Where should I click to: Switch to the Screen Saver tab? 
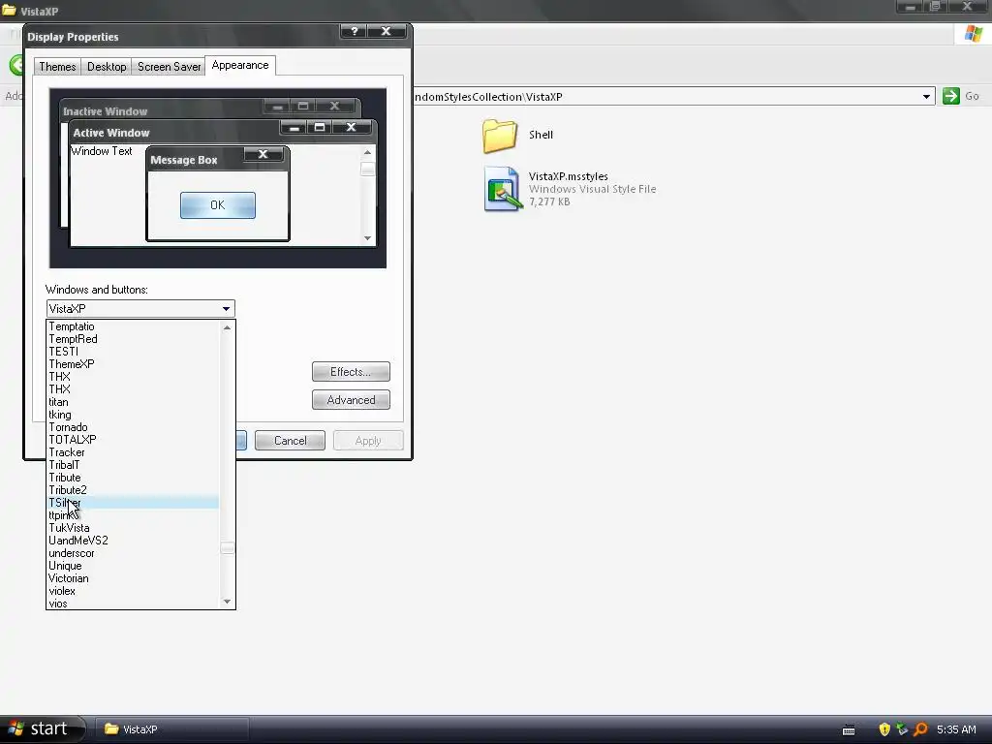pos(169,67)
